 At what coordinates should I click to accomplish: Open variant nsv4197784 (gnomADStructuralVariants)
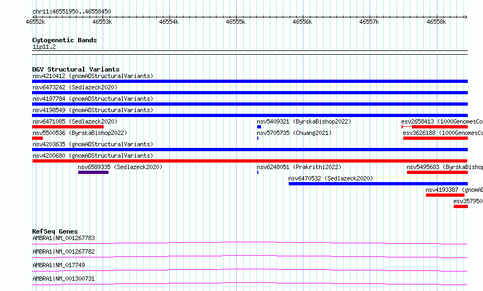point(93,99)
